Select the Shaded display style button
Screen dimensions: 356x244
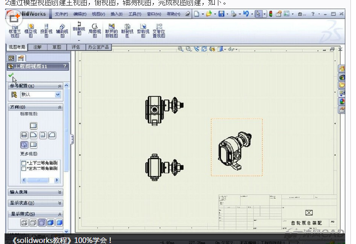59,223
